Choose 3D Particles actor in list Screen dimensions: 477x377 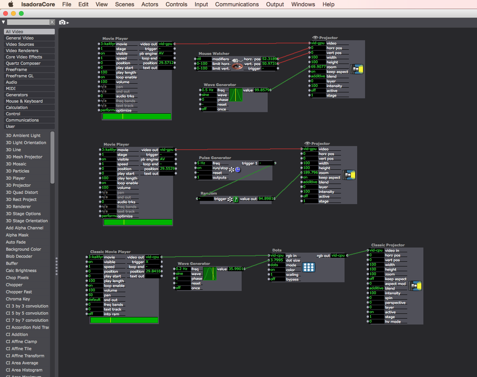[x=18, y=171]
